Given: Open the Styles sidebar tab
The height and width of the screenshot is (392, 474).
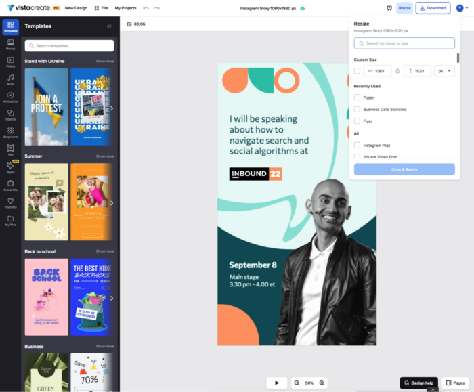Looking at the screenshot, I should tap(11, 168).
